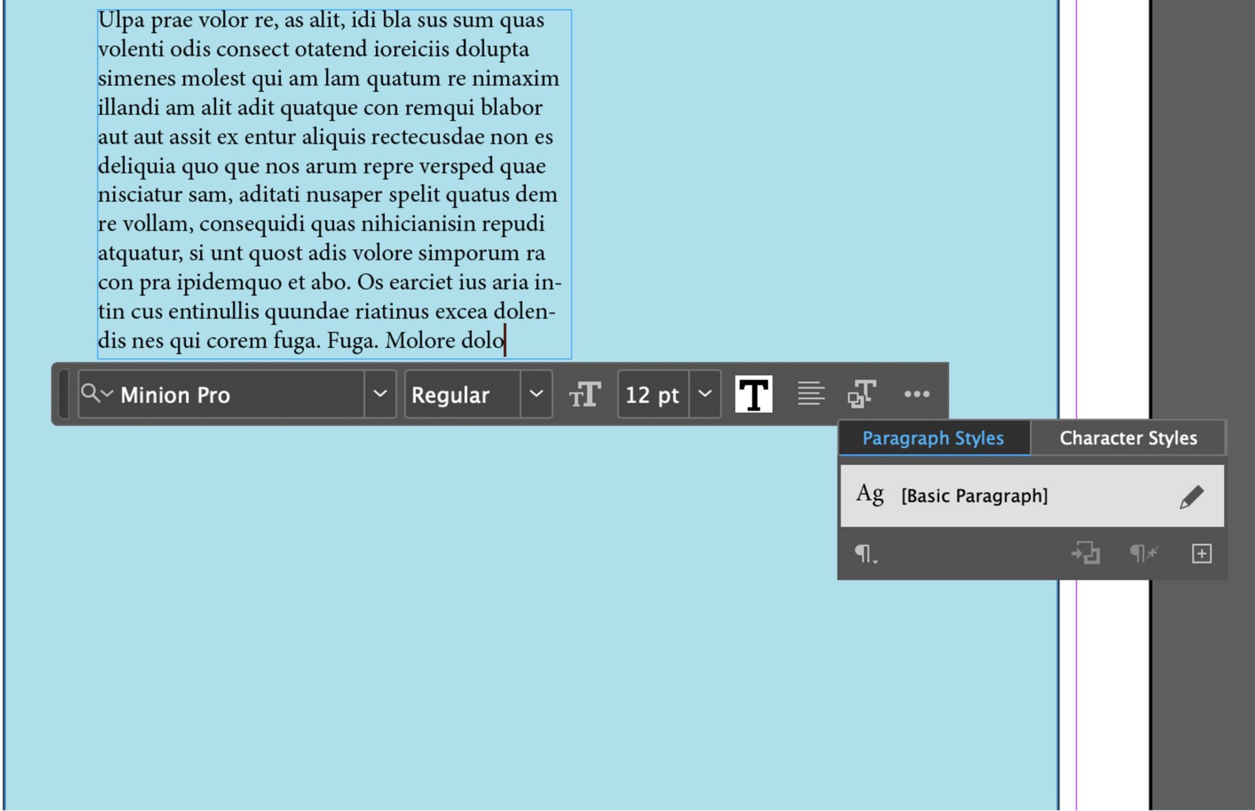Viewport: 1255px width, 811px height.
Task: Switch to the Character Styles tab
Action: coord(1128,438)
